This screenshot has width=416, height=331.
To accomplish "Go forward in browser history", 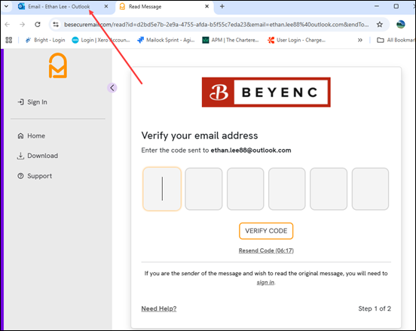I will [x=23, y=25].
